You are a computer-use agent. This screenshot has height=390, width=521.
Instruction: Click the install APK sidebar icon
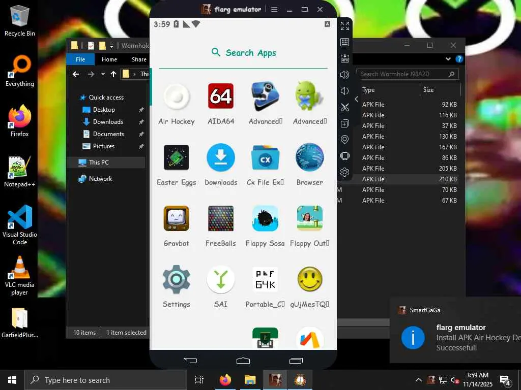click(x=345, y=58)
